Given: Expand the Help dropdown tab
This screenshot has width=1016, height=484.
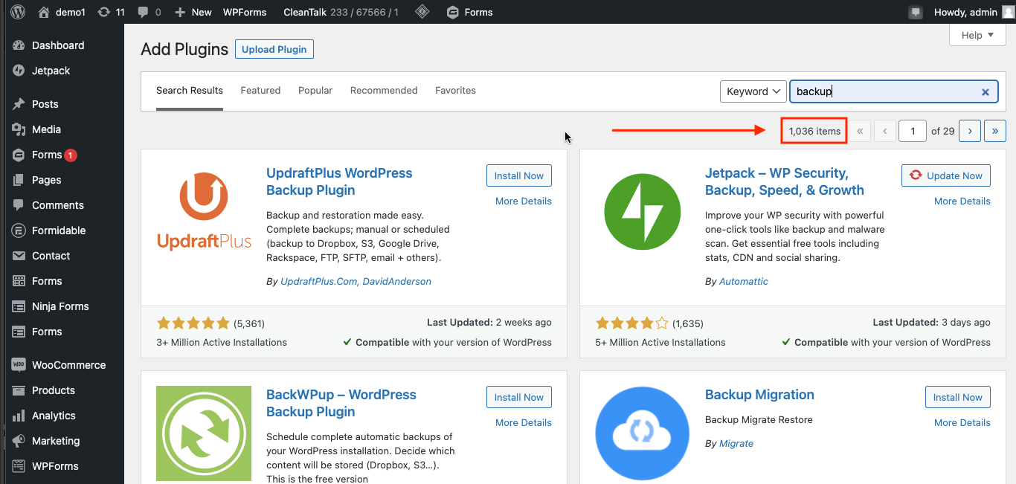Looking at the screenshot, I should pos(977,35).
